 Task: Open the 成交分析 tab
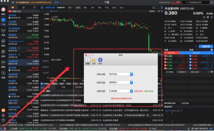point(194,72)
